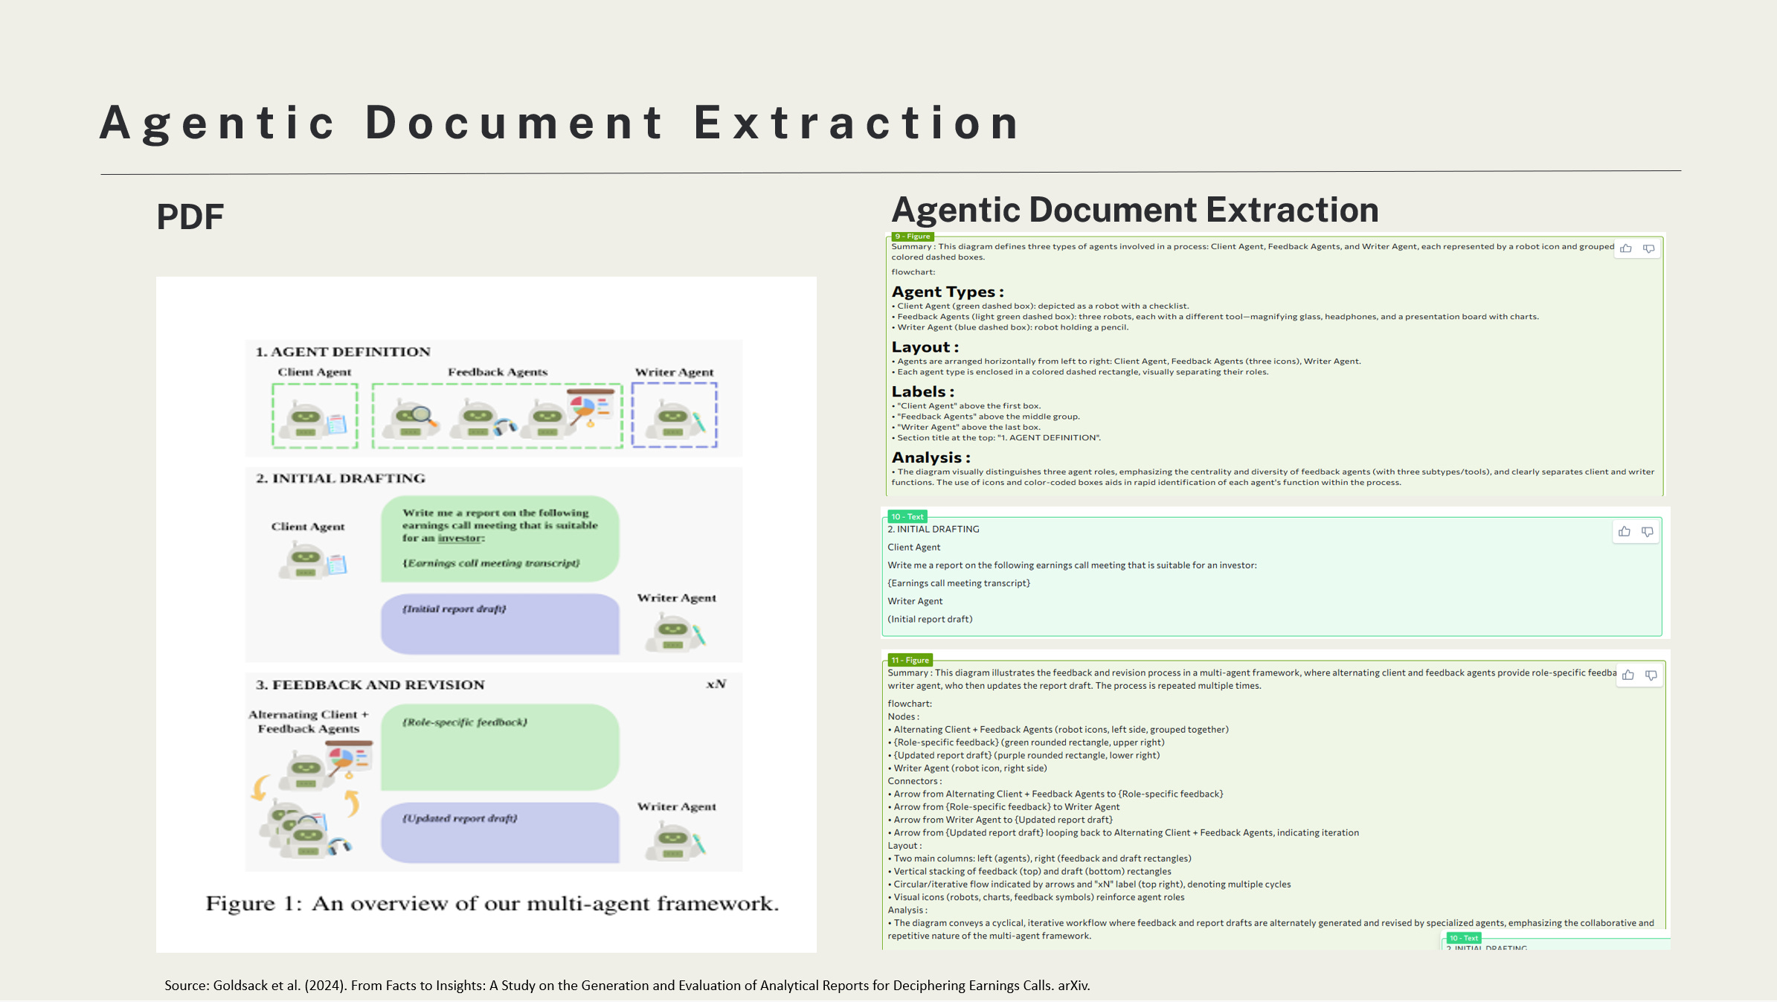Click the Goldsack et al. source citation
The image size is (1777, 1002).
(626, 985)
